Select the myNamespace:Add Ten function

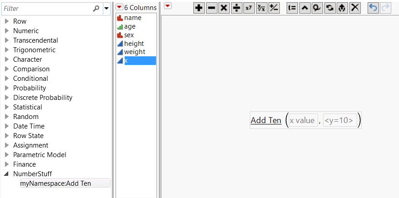click(65, 183)
